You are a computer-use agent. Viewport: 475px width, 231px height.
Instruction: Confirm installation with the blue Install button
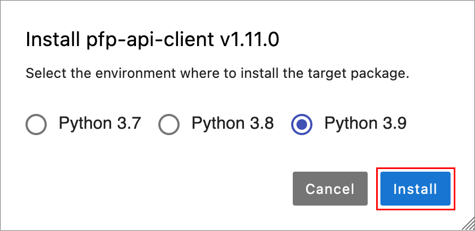[415, 189]
